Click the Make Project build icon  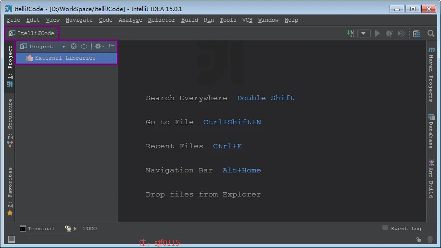click(351, 33)
